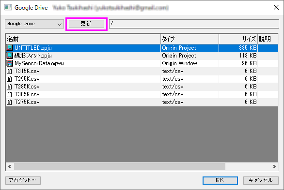Open the Google Drive service dropdown
Screen dimensions: 284x190
34,24
